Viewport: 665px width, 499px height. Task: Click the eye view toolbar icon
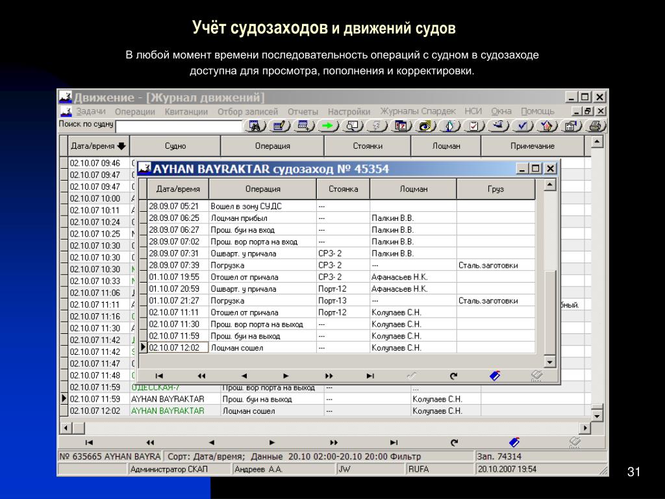click(425, 125)
